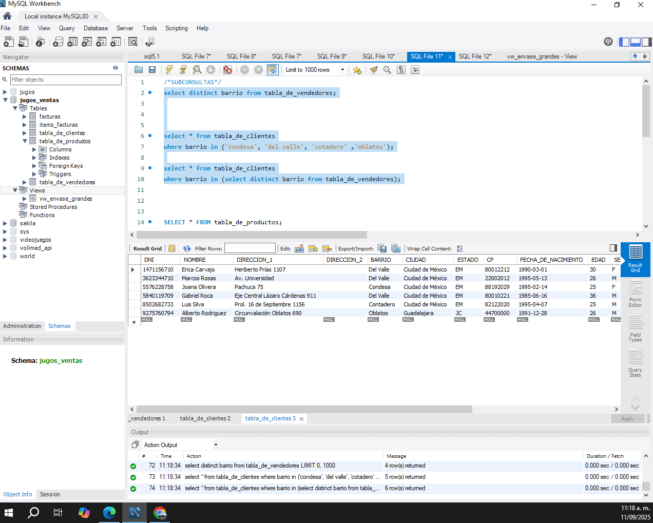The width and height of the screenshot is (653, 523).
Task: Insert a new row in result grid
Action: click(x=313, y=248)
